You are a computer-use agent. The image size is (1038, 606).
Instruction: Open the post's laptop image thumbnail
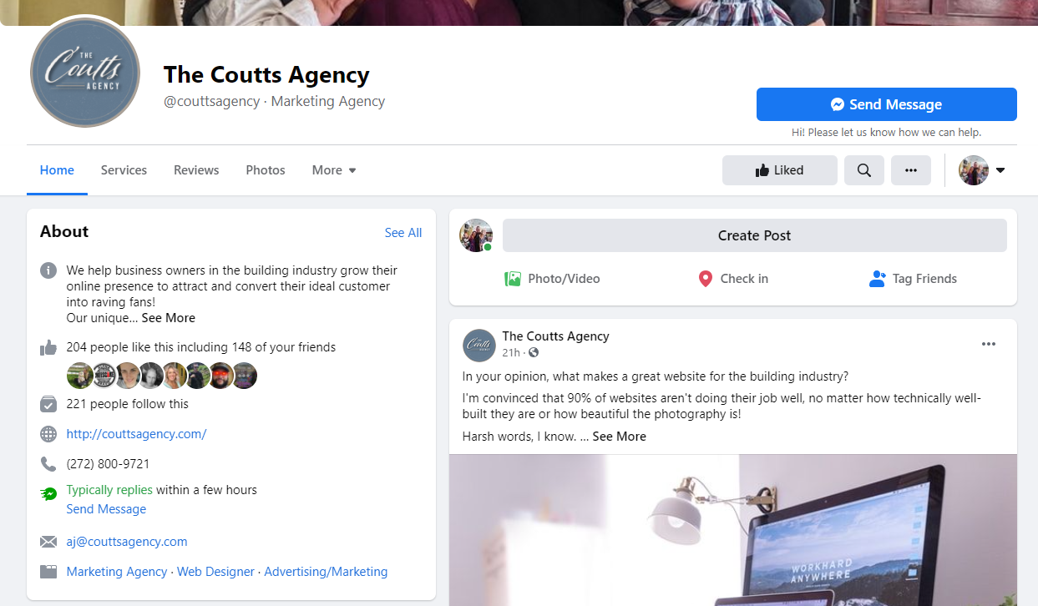[x=733, y=530]
